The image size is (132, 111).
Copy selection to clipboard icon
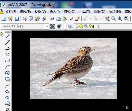click(58, 19)
